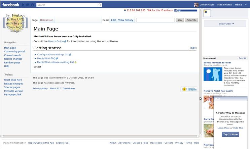Open the About 117 link

55,88
